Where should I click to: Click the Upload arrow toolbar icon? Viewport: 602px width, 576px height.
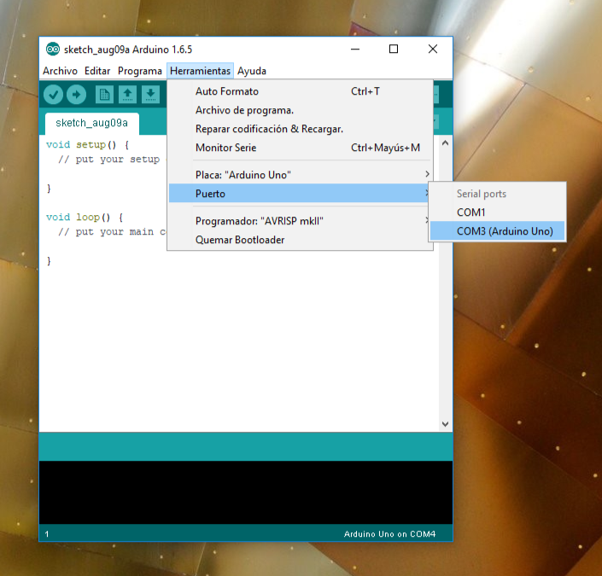[x=76, y=95]
